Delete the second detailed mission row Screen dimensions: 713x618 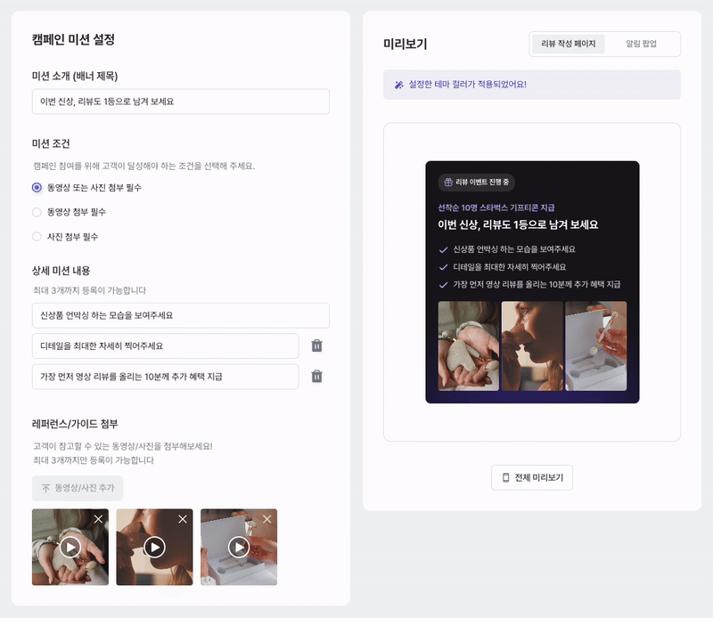click(x=317, y=346)
